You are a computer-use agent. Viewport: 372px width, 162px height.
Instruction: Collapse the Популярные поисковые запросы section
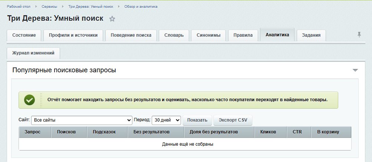coord(355,70)
